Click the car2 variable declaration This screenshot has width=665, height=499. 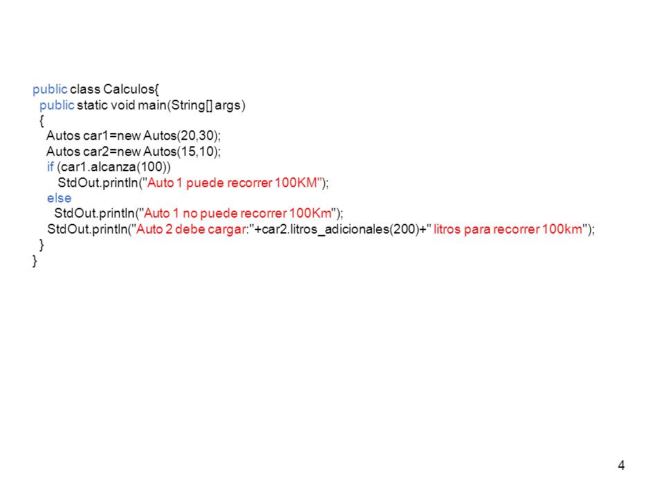point(133,152)
